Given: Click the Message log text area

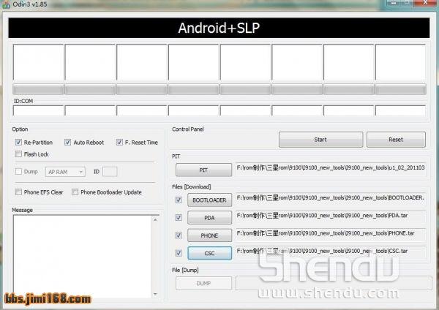Looking at the screenshot, I should 82,257.
